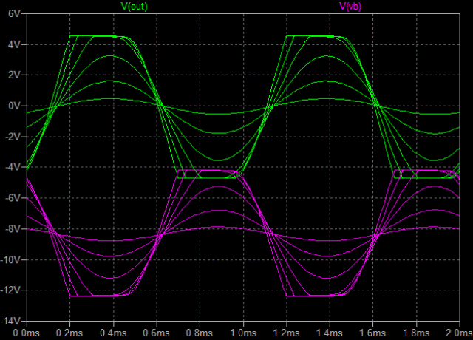The width and height of the screenshot is (473, 340).
Task: Click the -12V axis label
Action: (11, 290)
